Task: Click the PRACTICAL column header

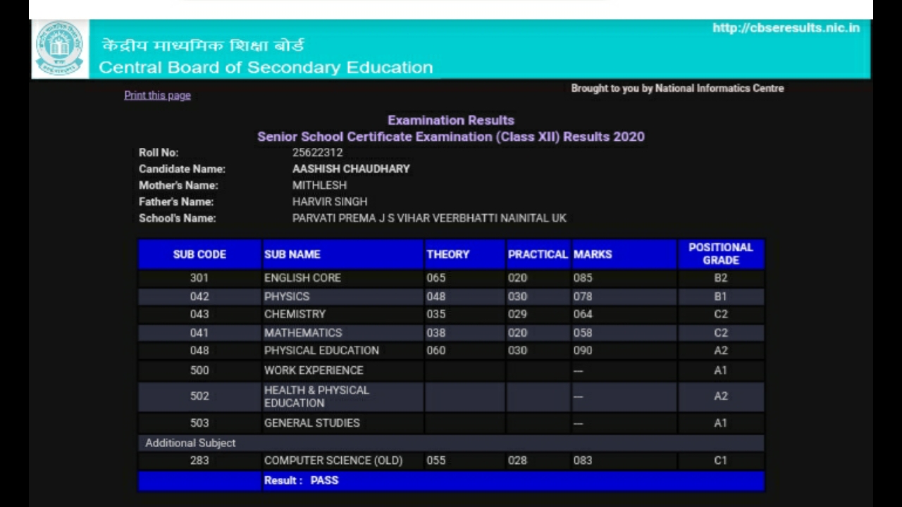Action: click(x=538, y=254)
